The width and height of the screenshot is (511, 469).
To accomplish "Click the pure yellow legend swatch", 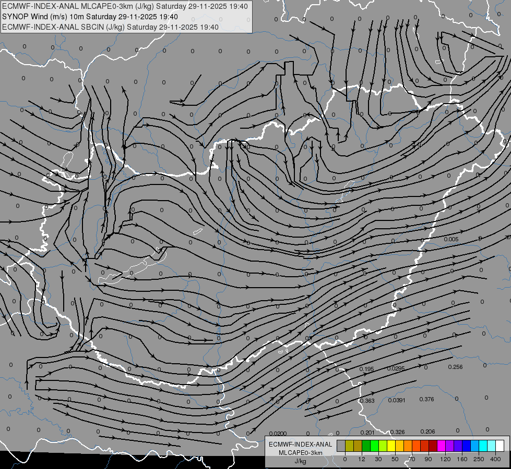I will pyautogui.click(x=391, y=446).
